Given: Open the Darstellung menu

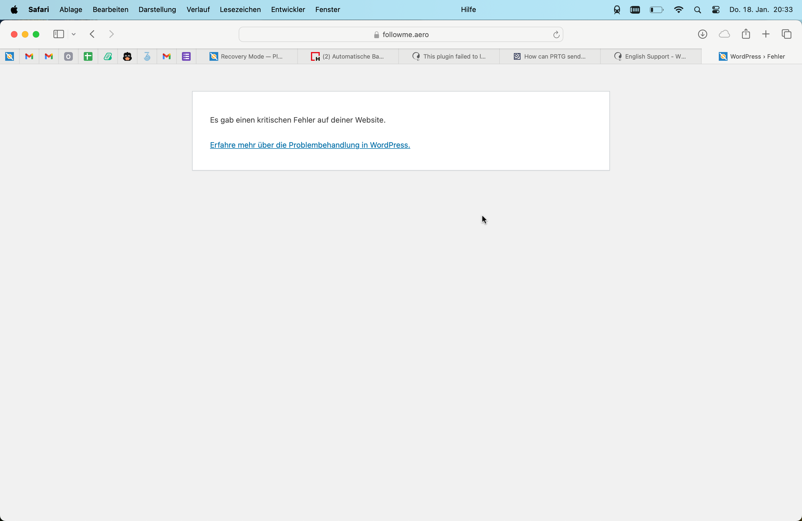Looking at the screenshot, I should pos(157,10).
